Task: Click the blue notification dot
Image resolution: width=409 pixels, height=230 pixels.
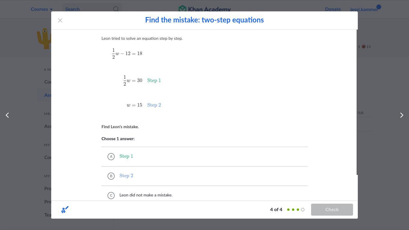Action: coord(379,7)
